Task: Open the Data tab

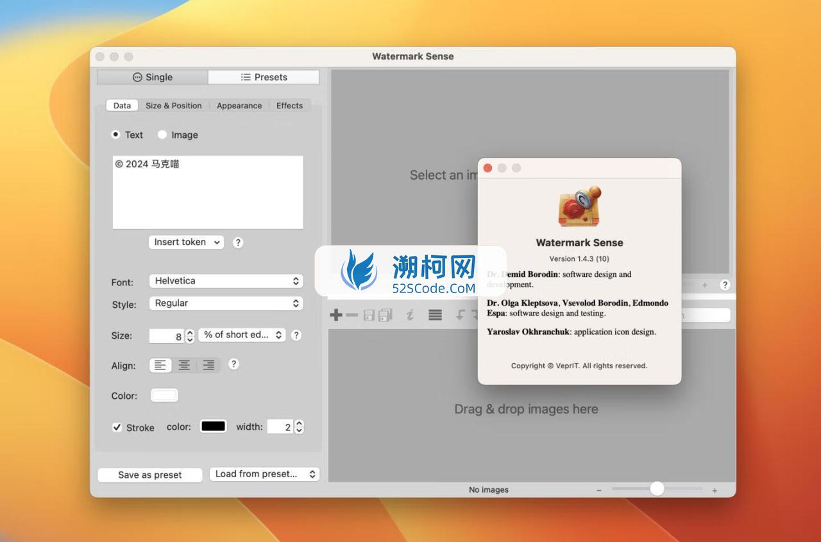Action: pos(122,106)
